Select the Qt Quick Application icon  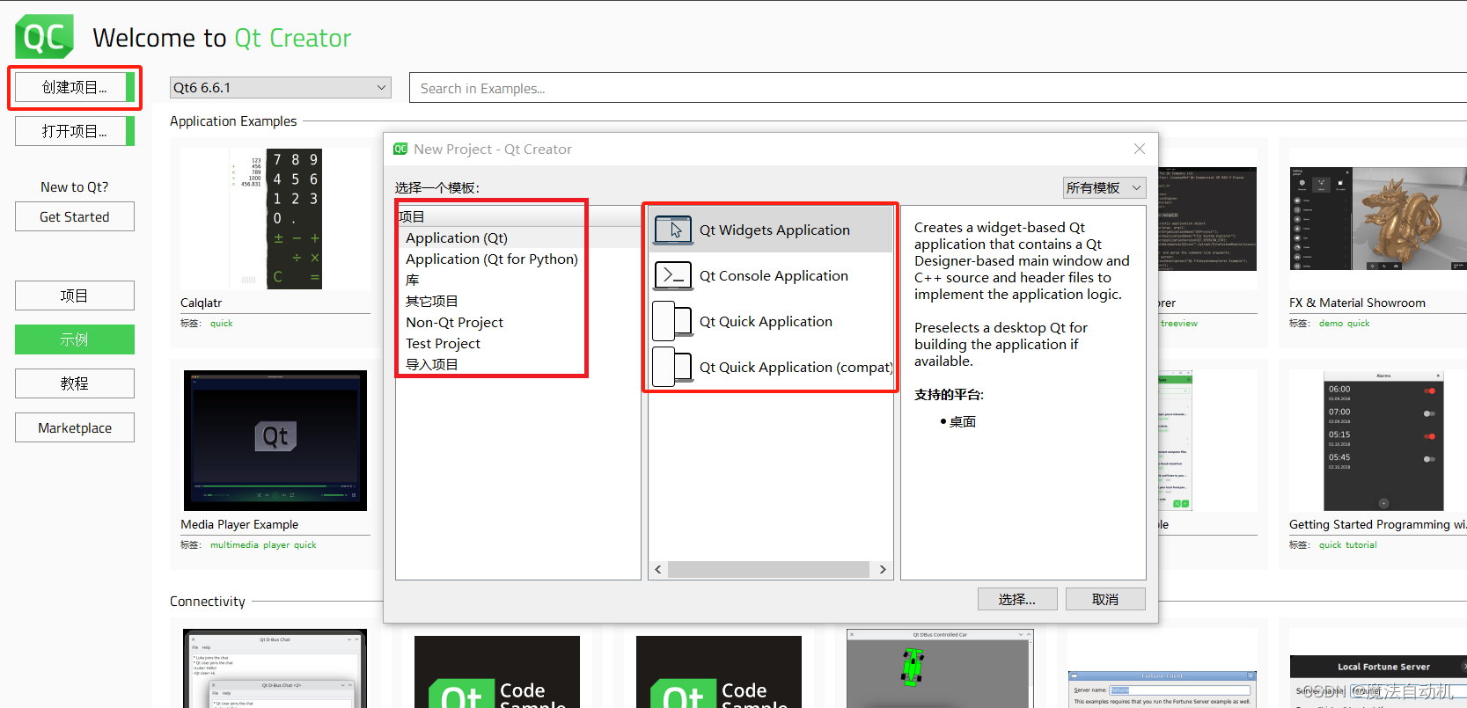[673, 322]
